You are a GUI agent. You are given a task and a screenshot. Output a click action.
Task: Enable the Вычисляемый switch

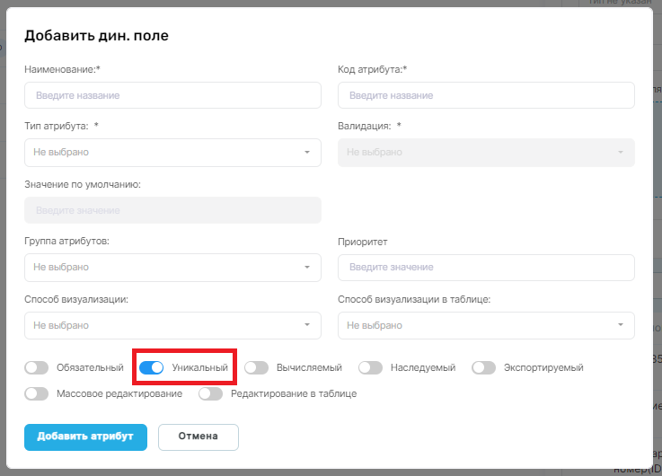tap(256, 367)
